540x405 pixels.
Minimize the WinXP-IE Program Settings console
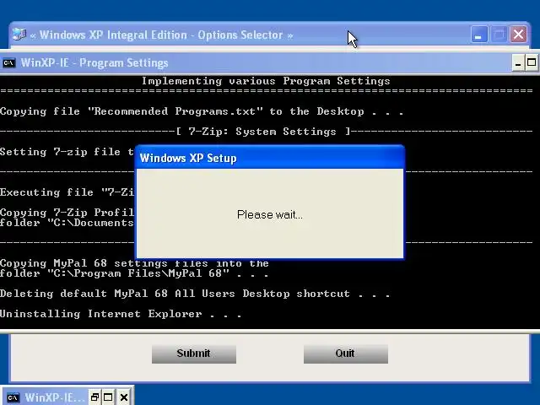coord(518,63)
